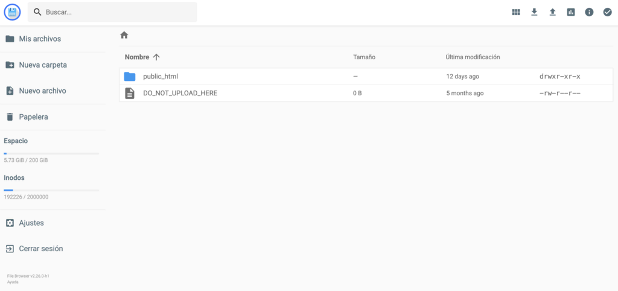Switch the file list view mode

pyautogui.click(x=516, y=12)
